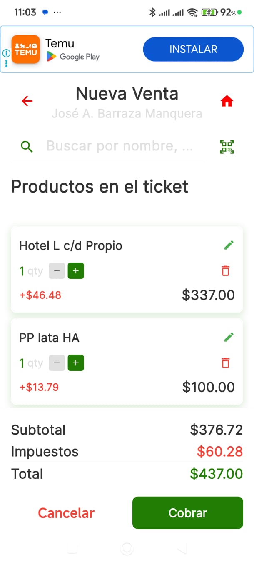Click the search magnifier icon

[26, 146]
